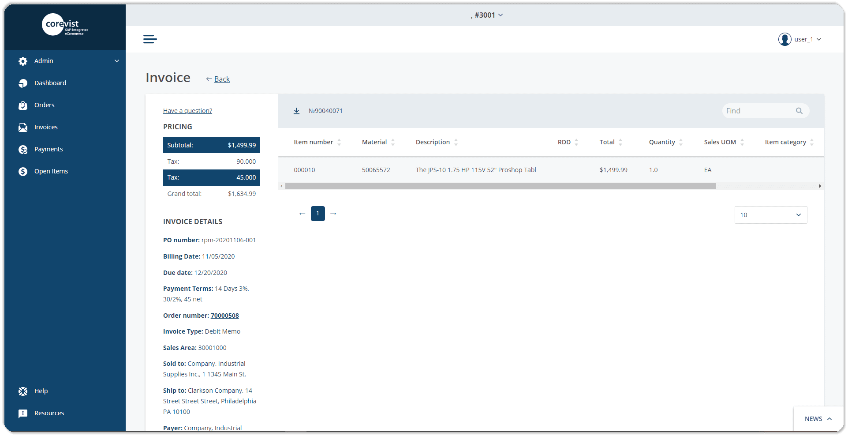Screen dimensions: 848x436
Task: Expand the NEWS panel
Action: pos(815,418)
